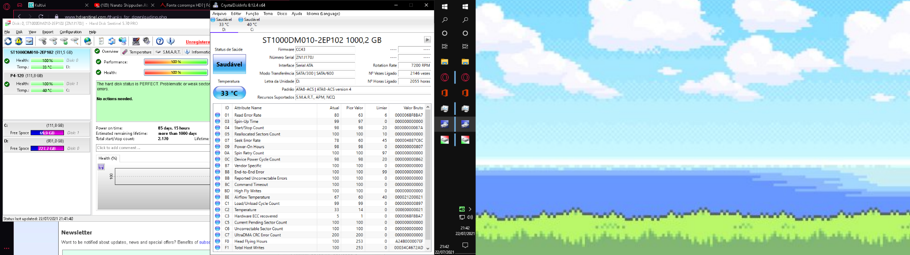The height and width of the screenshot is (255, 910).
Task: Switch to Naruto Shippuden browser tab
Action: 124,5
